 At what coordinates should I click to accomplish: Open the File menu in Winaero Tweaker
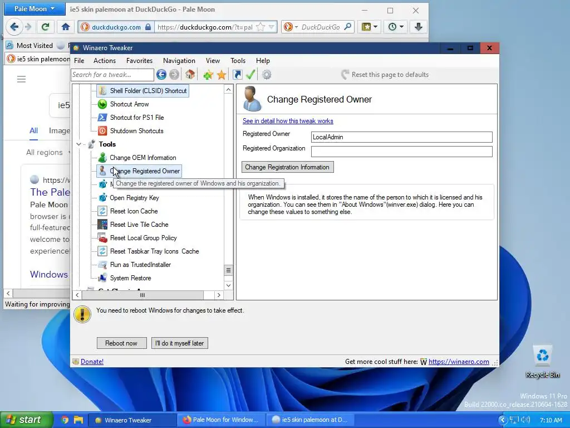pos(79,61)
